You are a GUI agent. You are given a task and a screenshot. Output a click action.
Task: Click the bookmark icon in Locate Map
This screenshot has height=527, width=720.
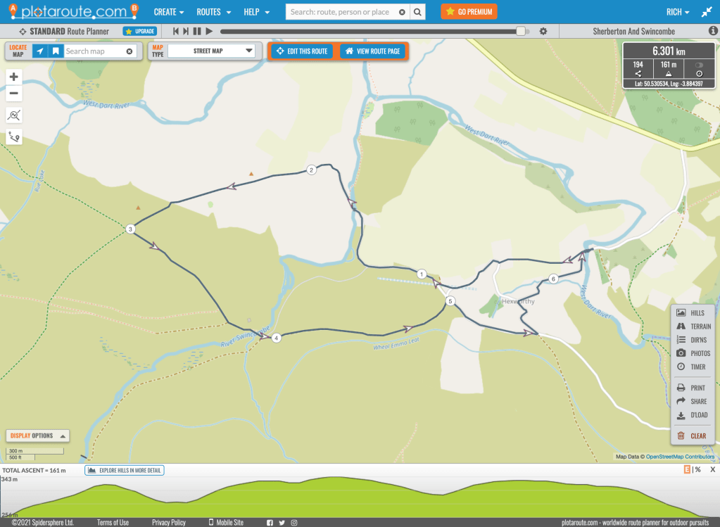point(56,51)
